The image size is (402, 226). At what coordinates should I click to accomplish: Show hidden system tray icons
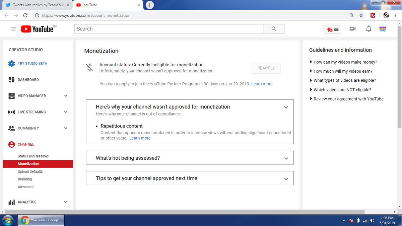[344, 221]
